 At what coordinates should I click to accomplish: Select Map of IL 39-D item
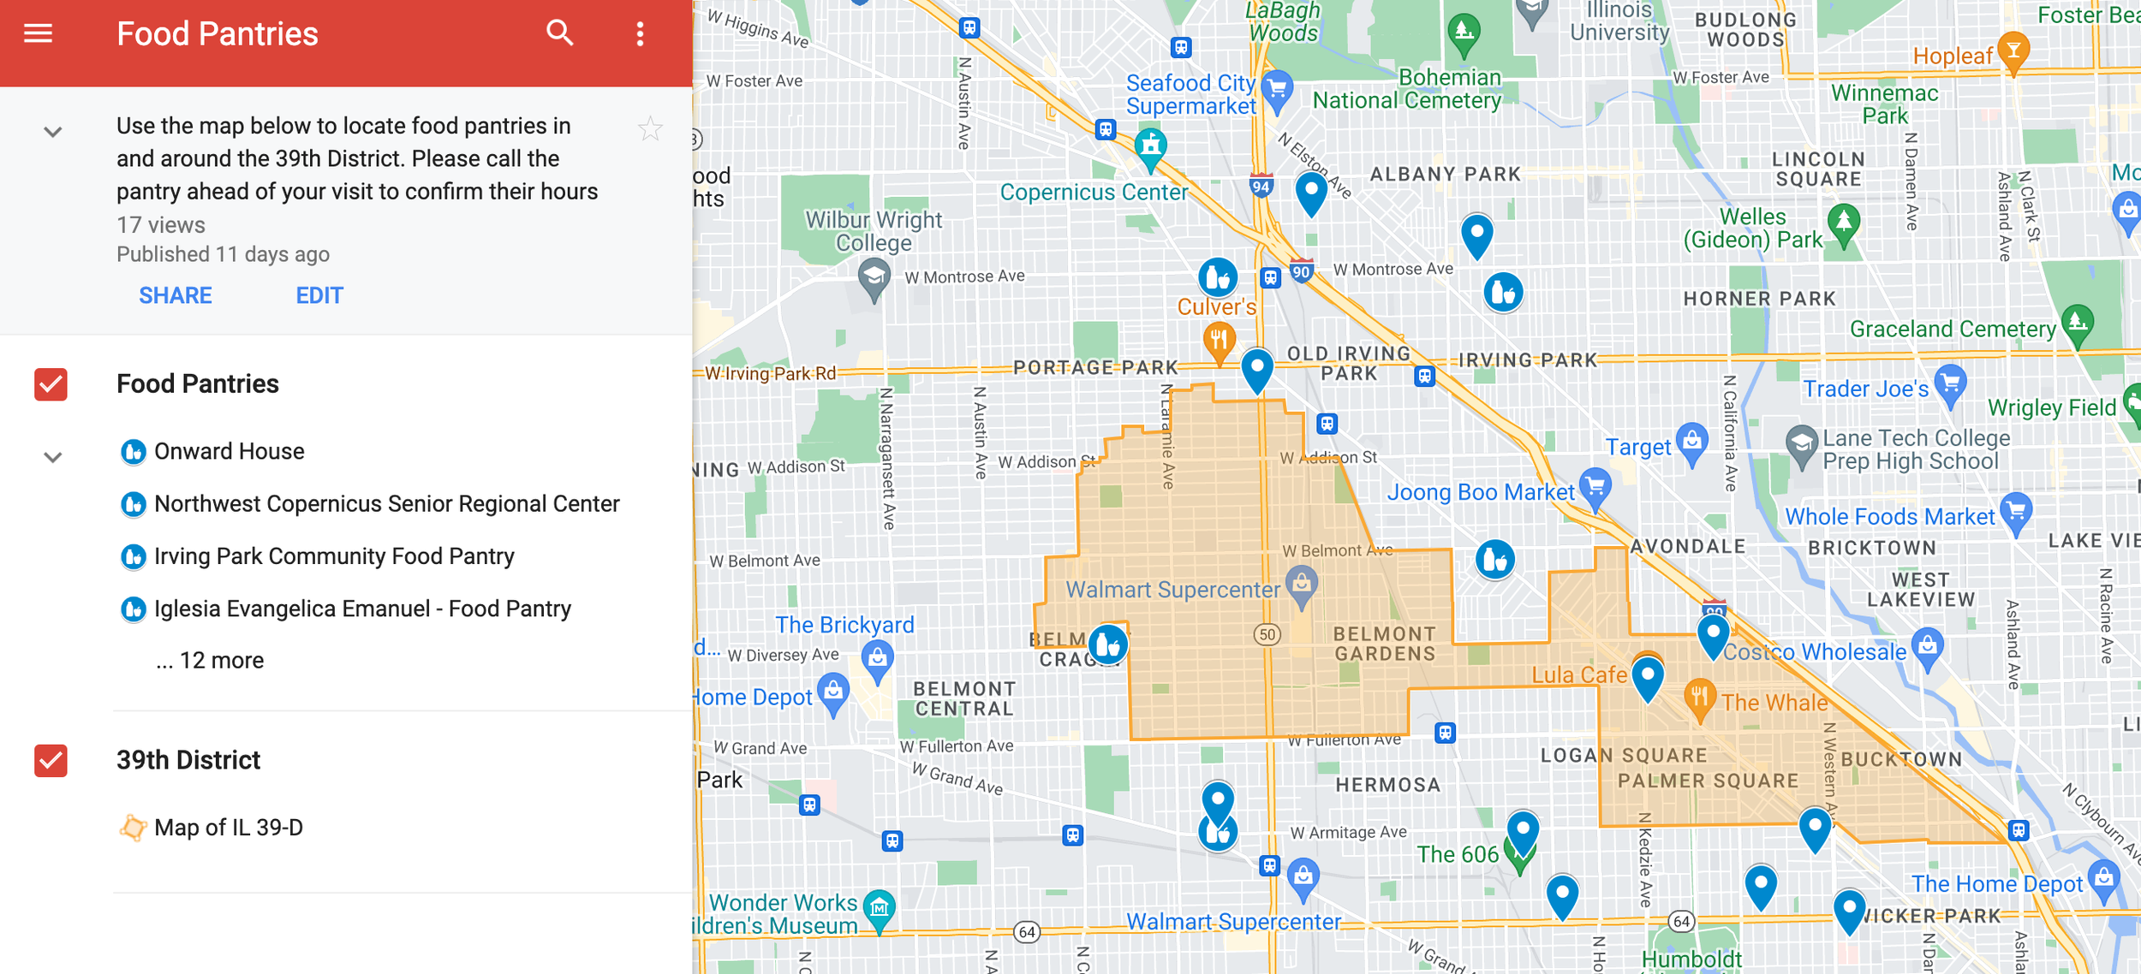tap(212, 828)
